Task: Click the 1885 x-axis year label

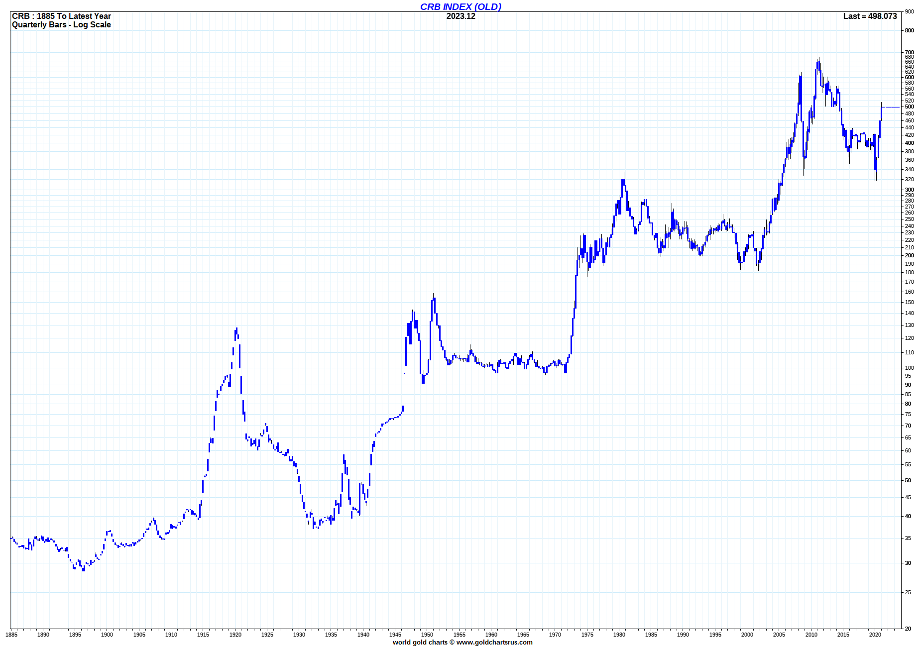Action: tap(11, 635)
